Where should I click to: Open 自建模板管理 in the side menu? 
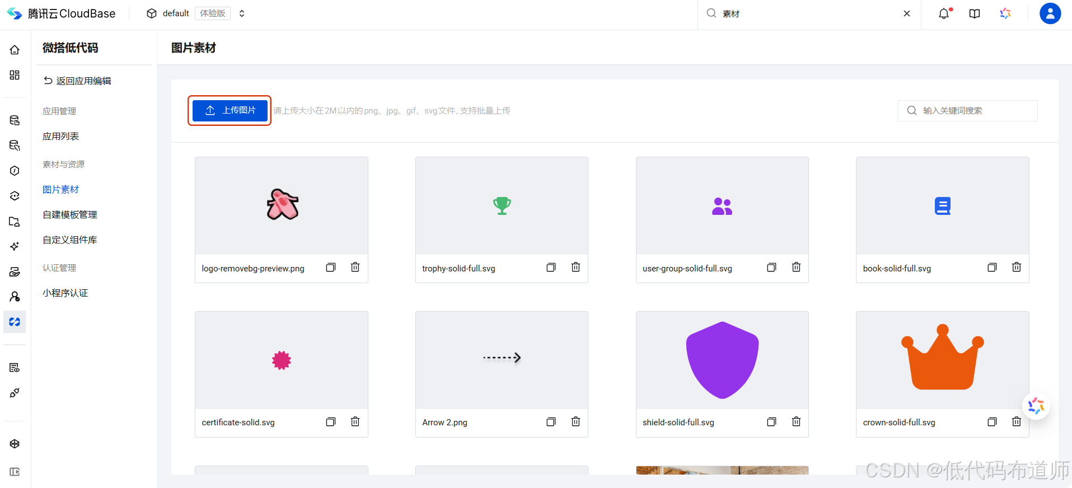[70, 214]
